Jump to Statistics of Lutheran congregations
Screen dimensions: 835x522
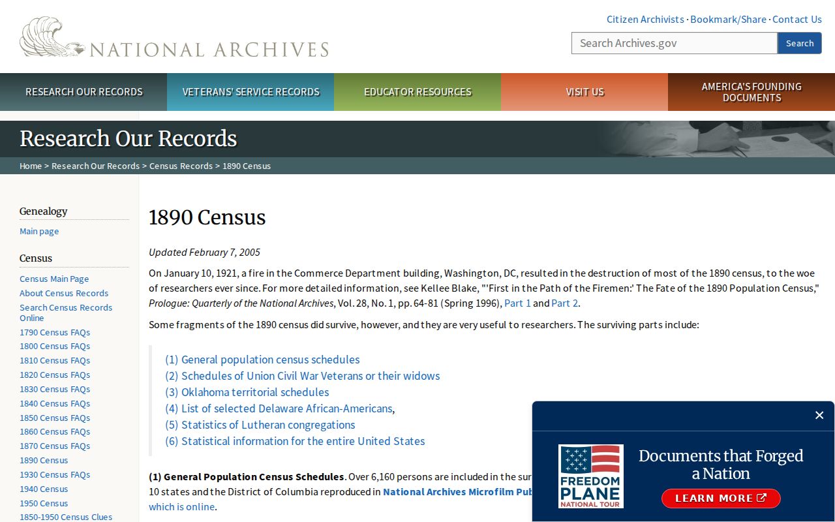[x=260, y=425]
